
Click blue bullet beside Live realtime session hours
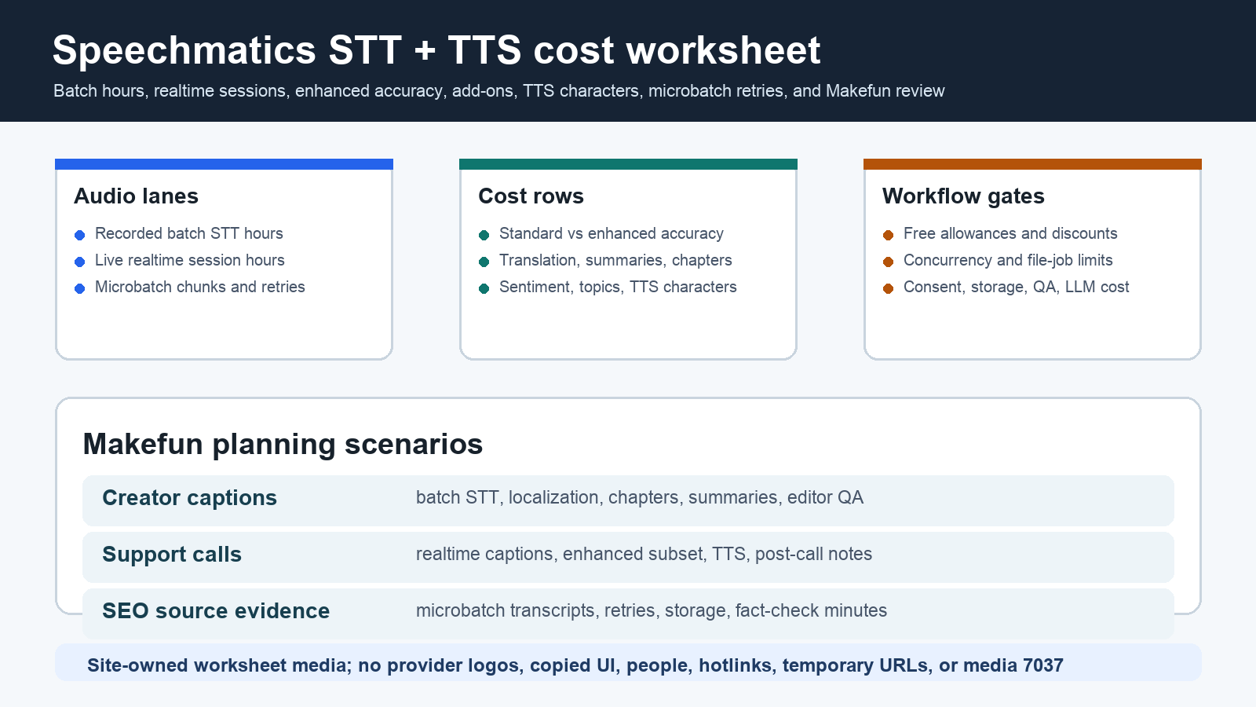pos(79,262)
